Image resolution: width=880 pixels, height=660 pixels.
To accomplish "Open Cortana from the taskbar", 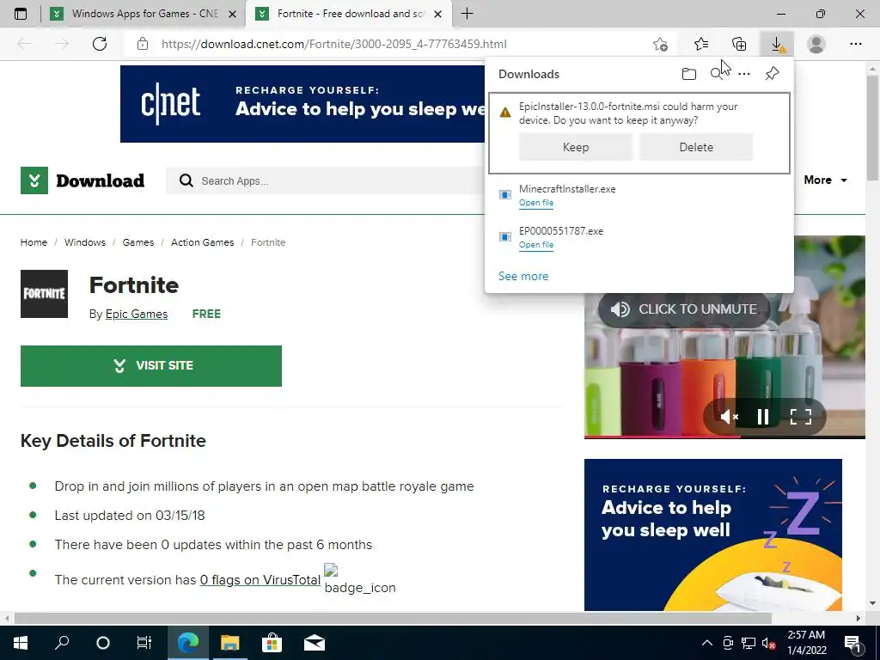I will coord(103,643).
